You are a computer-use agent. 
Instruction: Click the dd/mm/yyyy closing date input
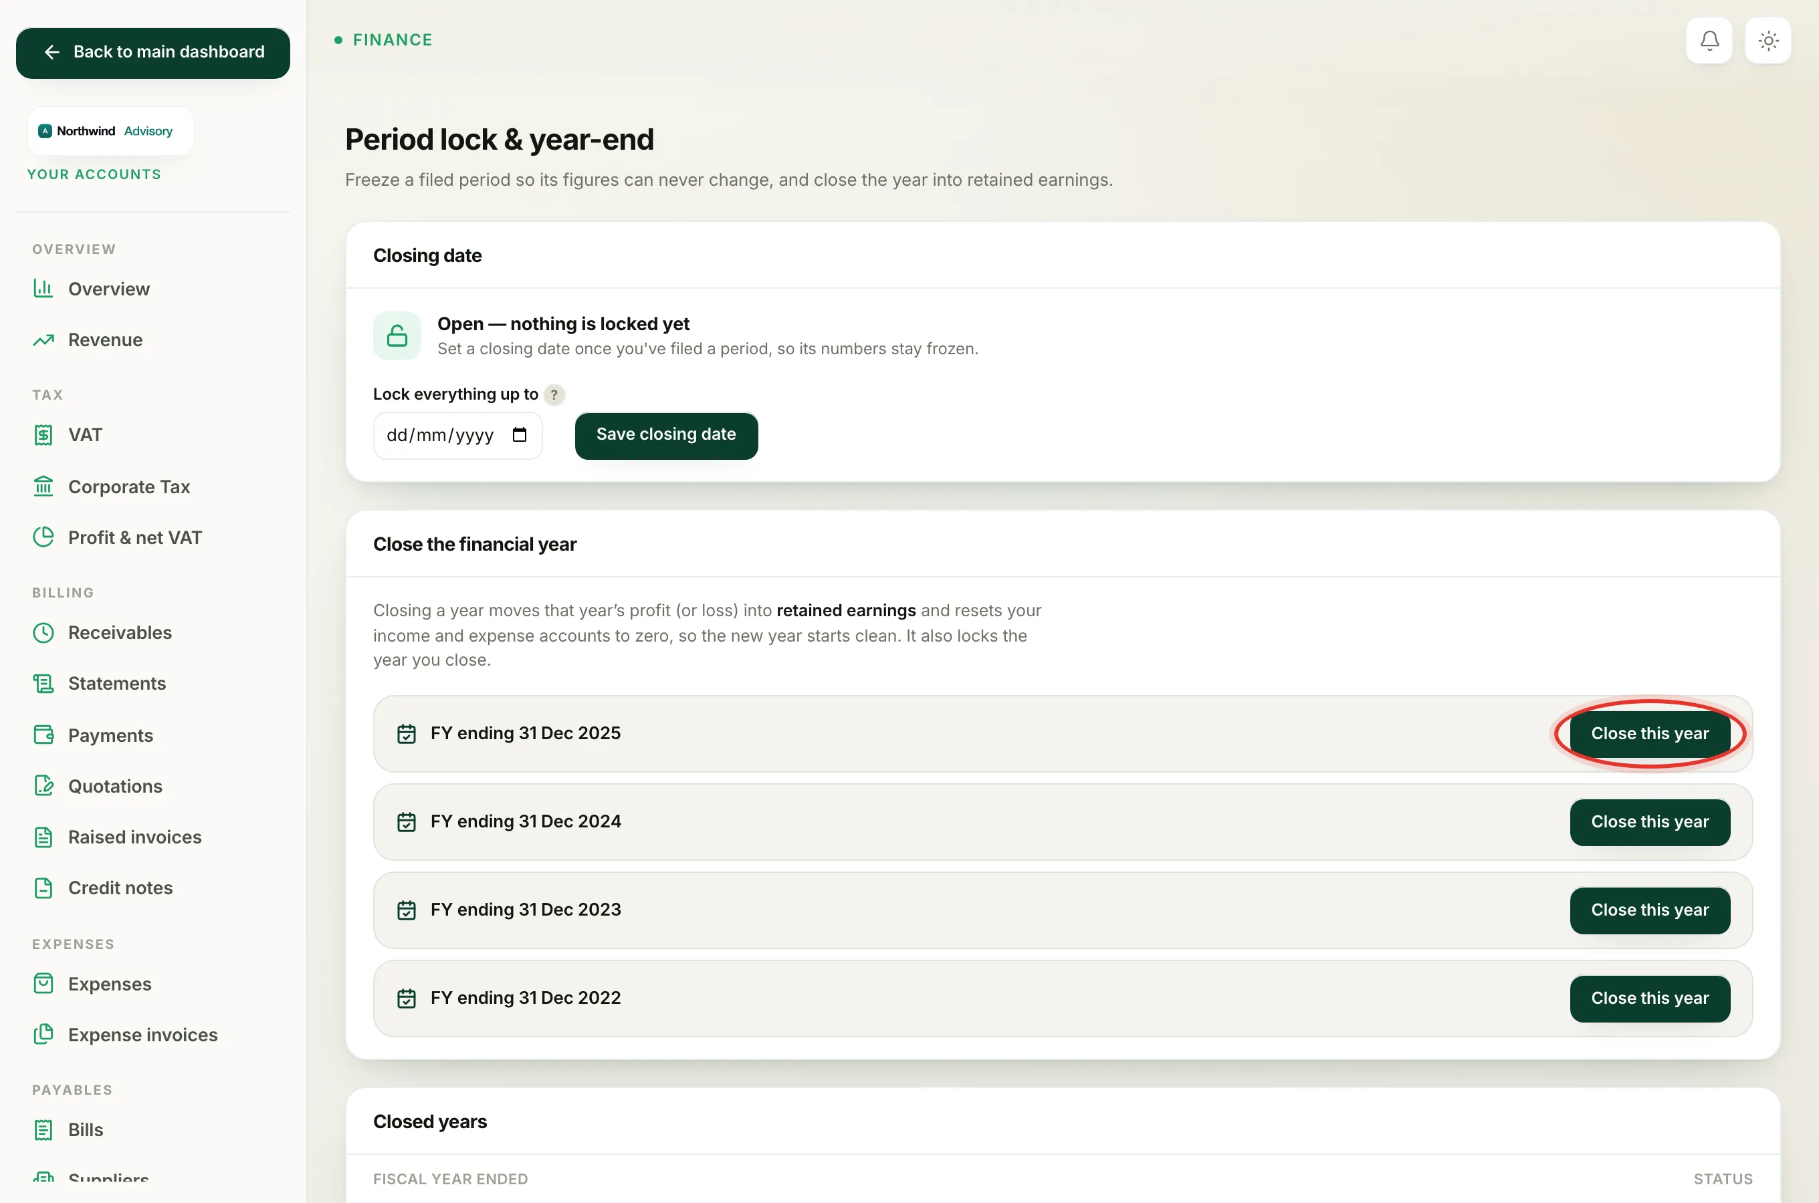click(457, 436)
